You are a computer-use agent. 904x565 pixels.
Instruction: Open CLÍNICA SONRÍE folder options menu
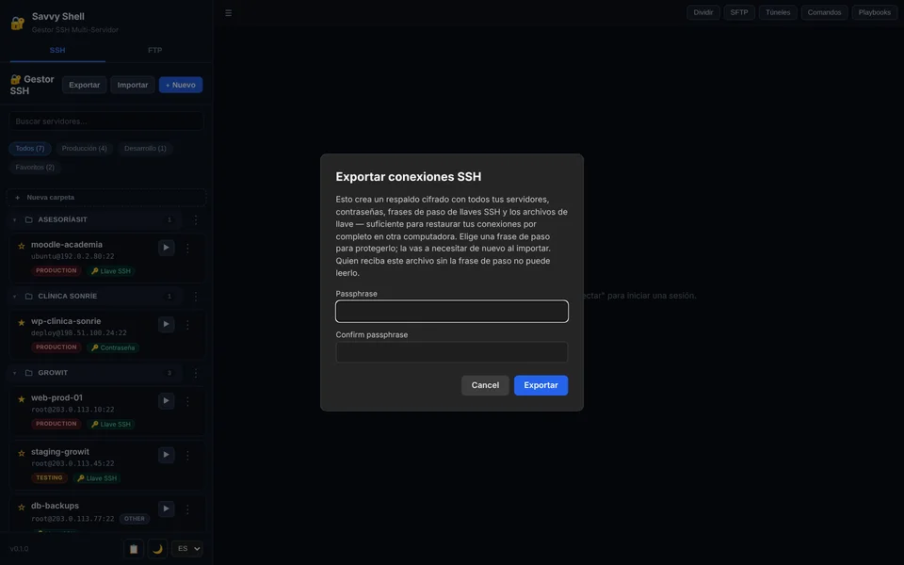(x=196, y=297)
